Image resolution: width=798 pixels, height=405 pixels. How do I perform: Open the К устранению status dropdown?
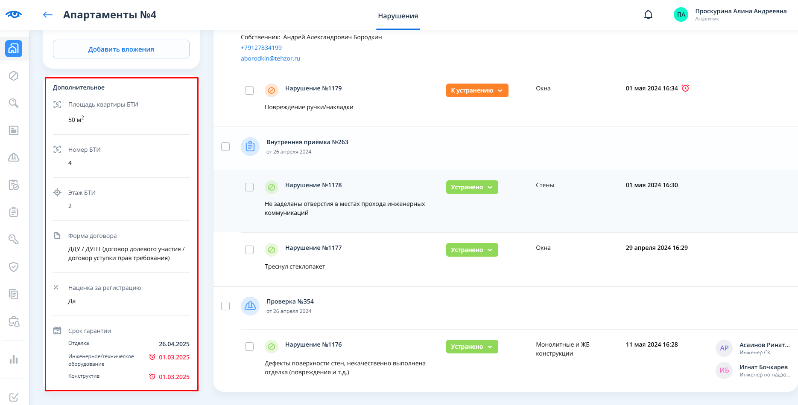click(477, 90)
